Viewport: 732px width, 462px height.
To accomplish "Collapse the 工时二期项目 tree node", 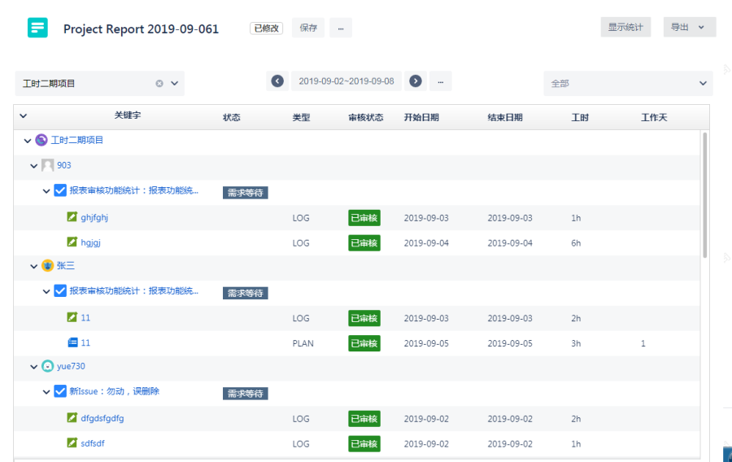I will (28, 141).
